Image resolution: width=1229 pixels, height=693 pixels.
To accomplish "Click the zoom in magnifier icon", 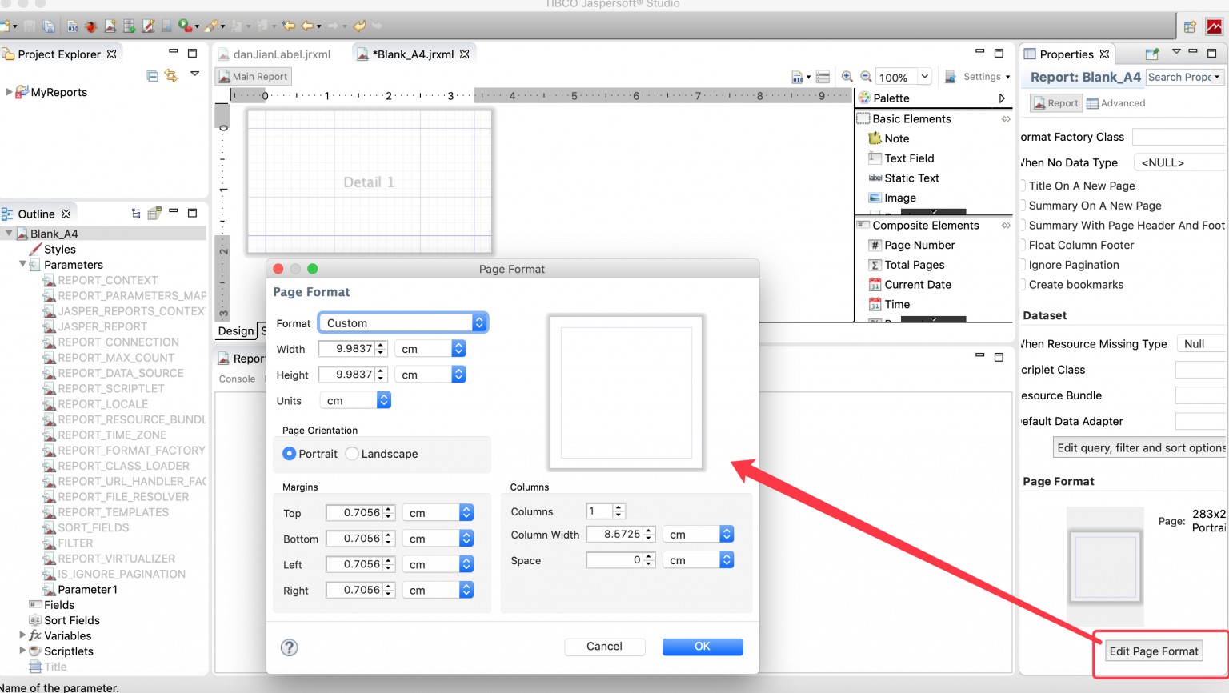I will coord(847,77).
